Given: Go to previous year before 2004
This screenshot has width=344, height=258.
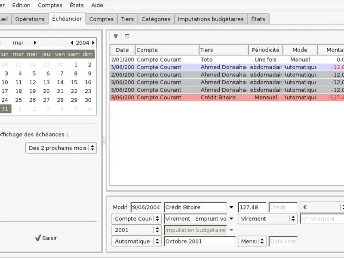Looking at the screenshot, I should tap(72, 43).
